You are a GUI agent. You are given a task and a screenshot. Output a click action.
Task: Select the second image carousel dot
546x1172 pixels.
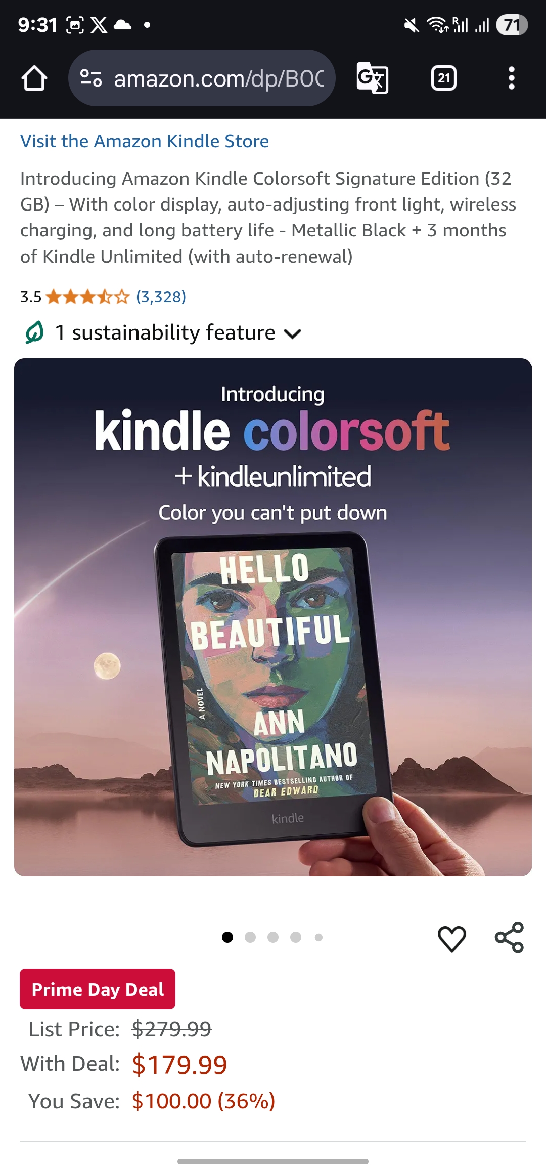[x=250, y=937]
